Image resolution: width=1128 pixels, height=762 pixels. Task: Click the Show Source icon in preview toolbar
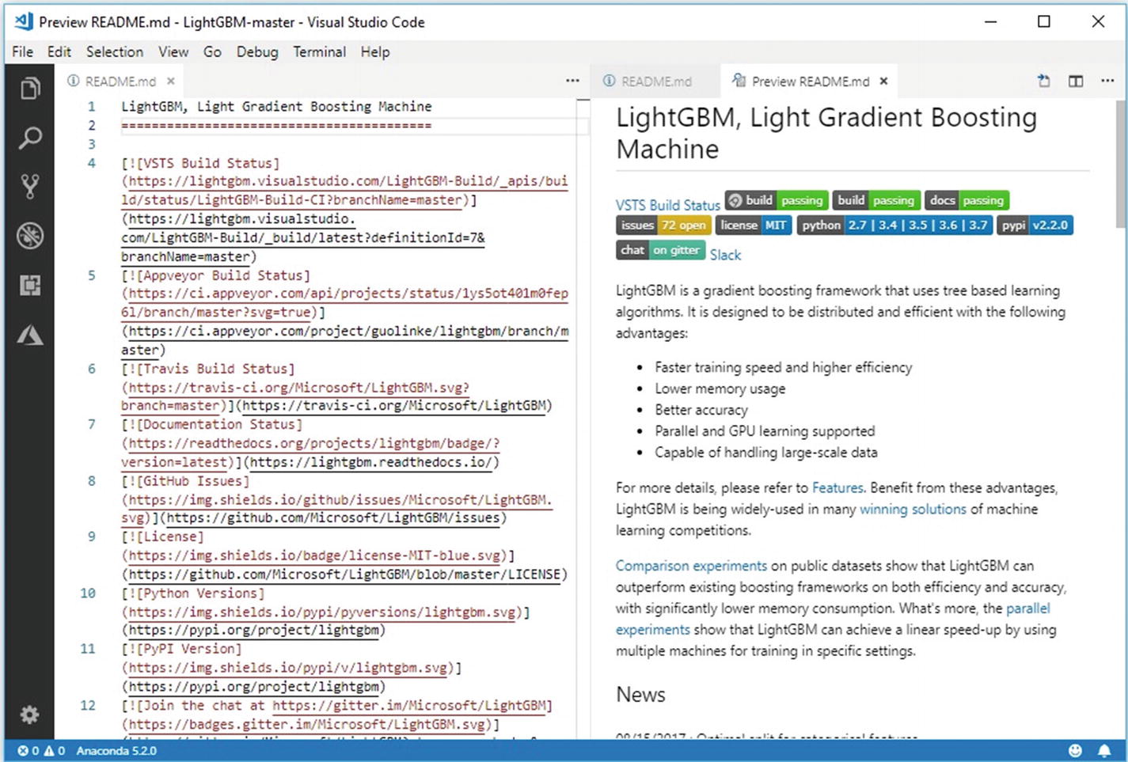1044,81
